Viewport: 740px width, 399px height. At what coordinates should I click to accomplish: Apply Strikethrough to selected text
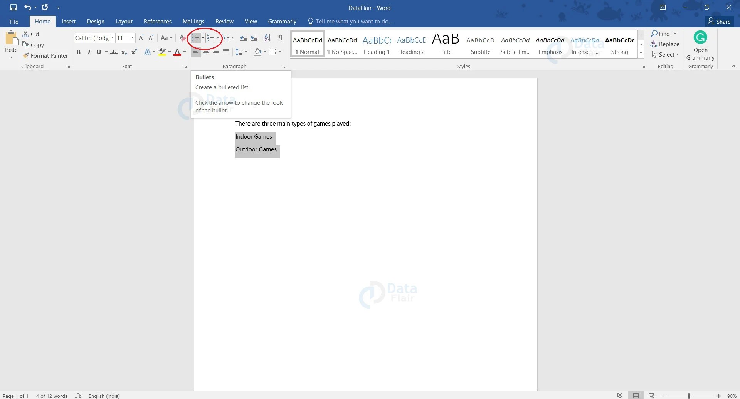114,52
